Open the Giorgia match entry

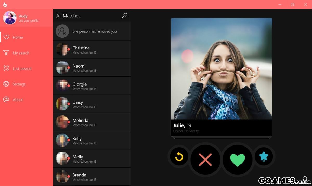[x=92, y=86]
